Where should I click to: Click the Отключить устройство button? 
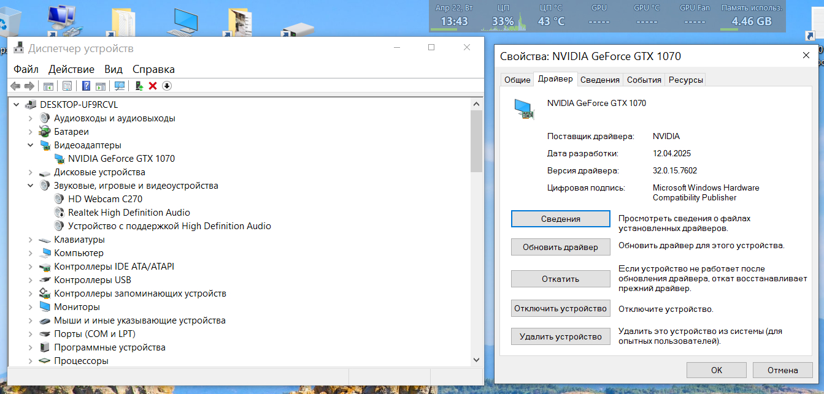pyautogui.click(x=561, y=308)
